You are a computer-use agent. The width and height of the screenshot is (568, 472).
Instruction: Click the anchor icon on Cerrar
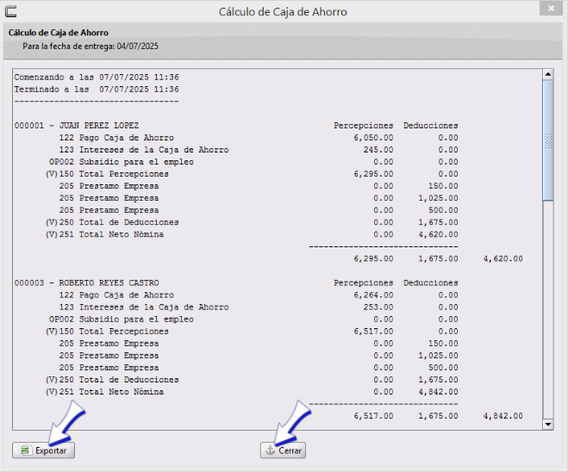[x=270, y=450]
